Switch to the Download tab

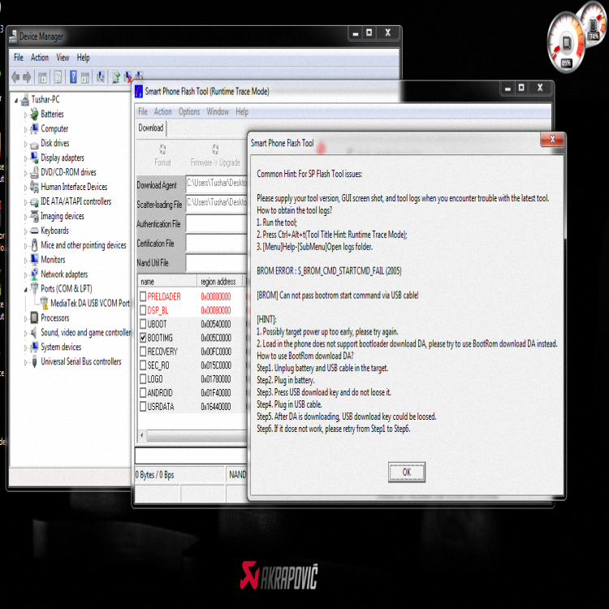click(x=151, y=128)
